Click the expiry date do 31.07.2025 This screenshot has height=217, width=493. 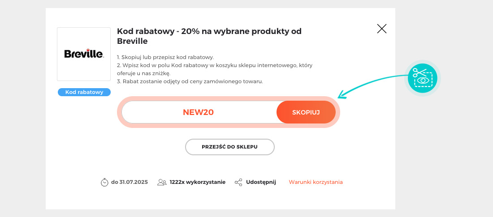pyautogui.click(x=130, y=182)
